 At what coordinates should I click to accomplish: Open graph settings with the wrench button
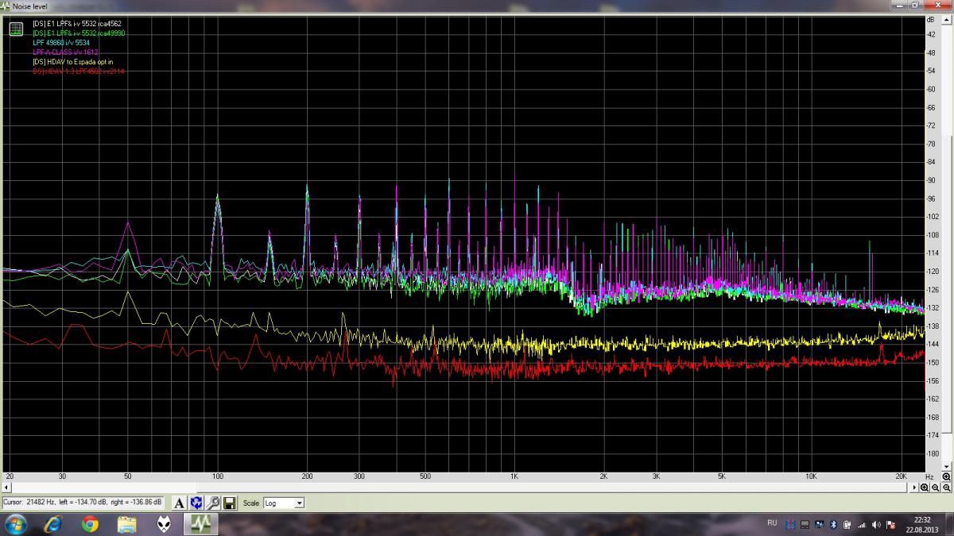(213, 503)
